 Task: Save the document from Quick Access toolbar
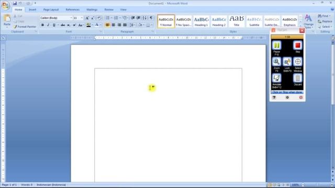coord(15,4)
